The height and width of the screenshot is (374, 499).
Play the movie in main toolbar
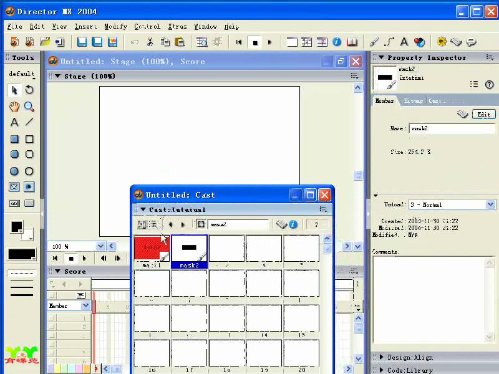(270, 42)
